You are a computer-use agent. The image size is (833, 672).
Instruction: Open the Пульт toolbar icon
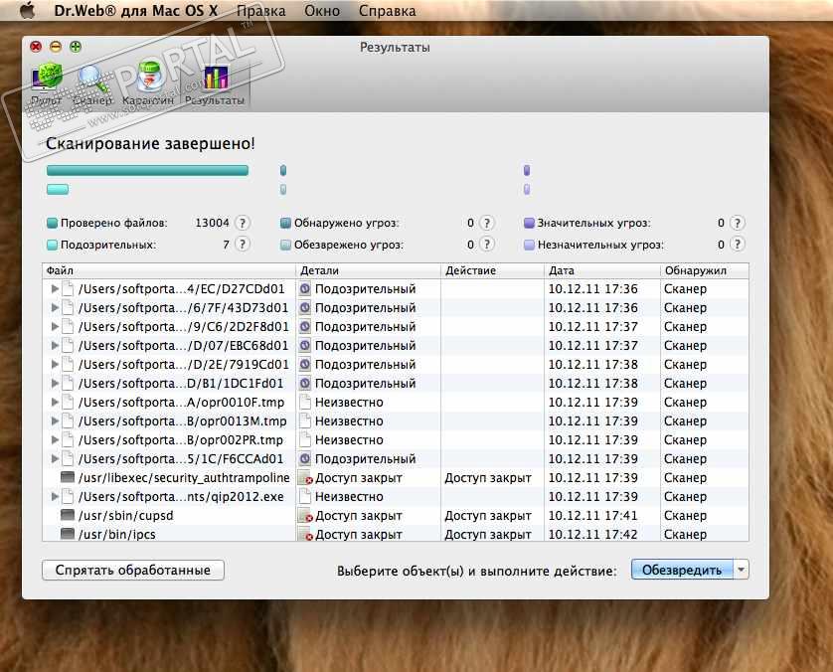click(x=47, y=84)
